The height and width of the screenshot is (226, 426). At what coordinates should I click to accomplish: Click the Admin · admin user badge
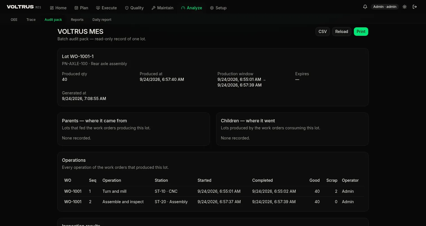(x=385, y=7)
